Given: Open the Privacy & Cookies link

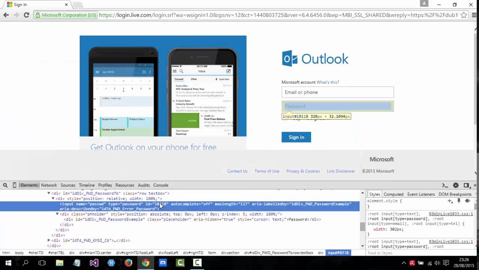Looking at the screenshot, I should pos(303,171).
